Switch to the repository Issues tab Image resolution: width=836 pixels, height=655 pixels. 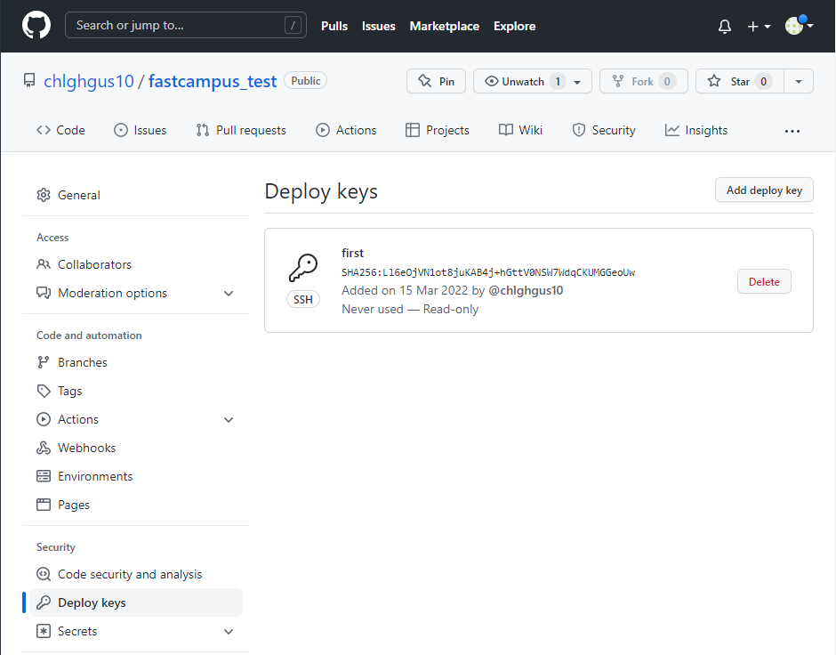pos(141,130)
